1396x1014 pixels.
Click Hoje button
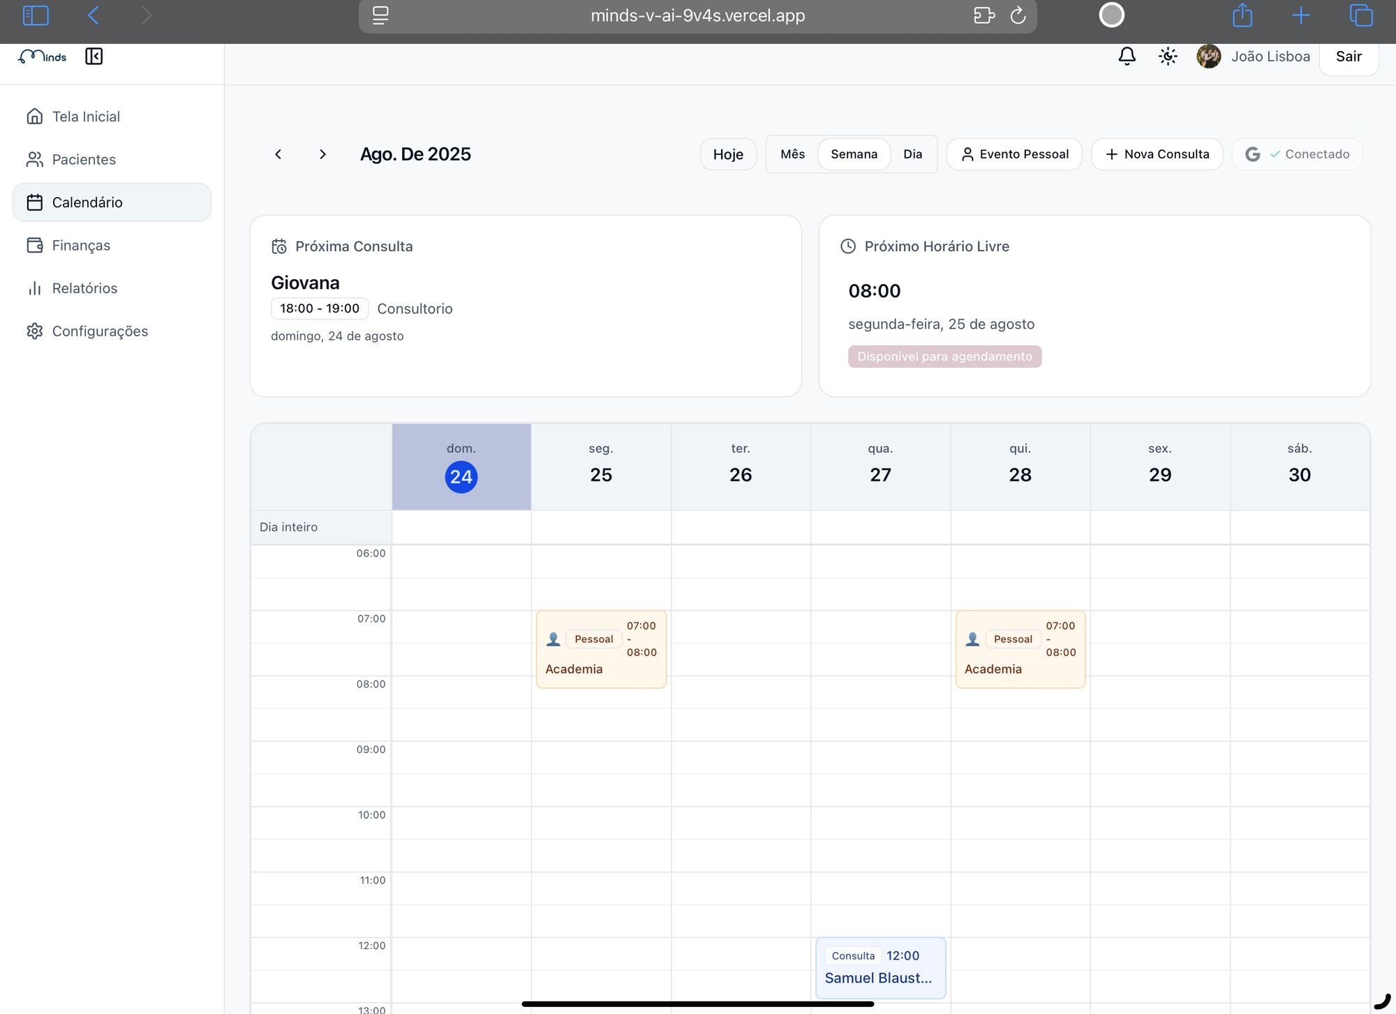[x=728, y=154]
